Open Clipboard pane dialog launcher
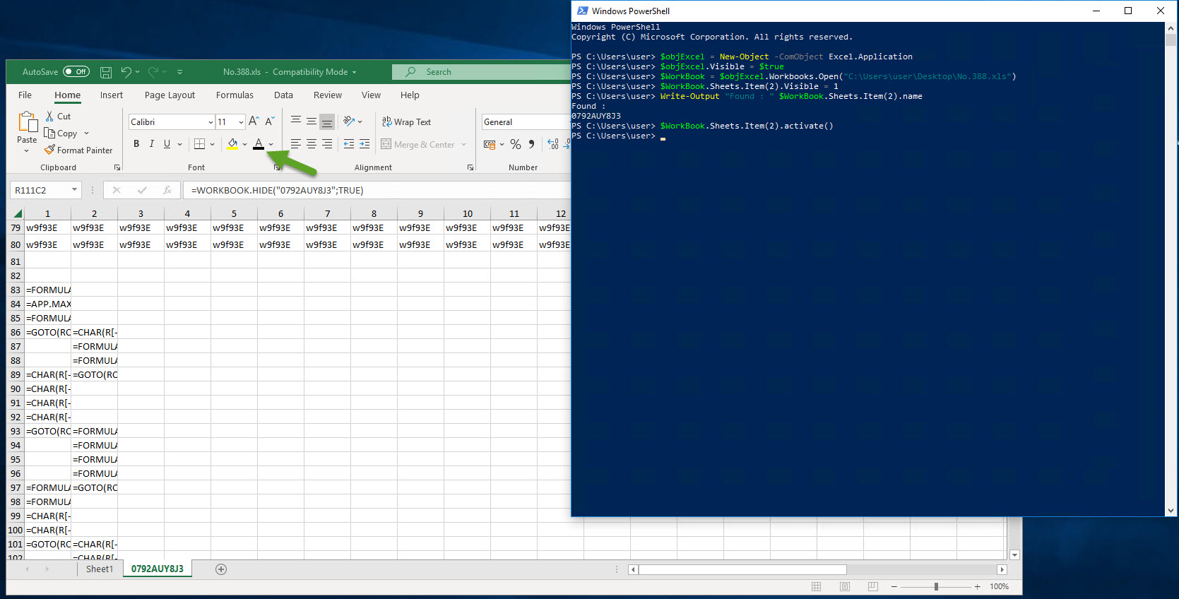Screen dimensions: 1179x599 pos(117,167)
